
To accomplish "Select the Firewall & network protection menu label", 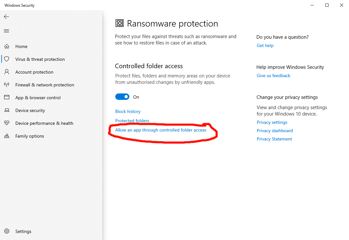I will [x=45, y=85].
